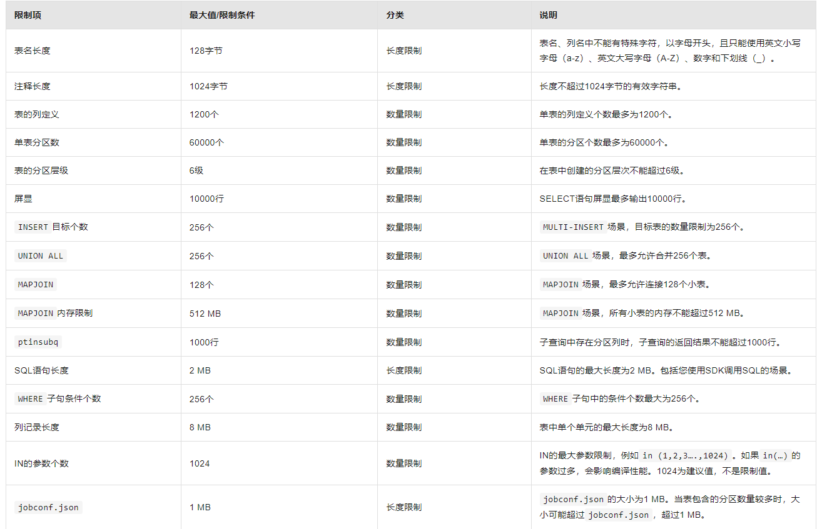Image resolution: width=827 pixels, height=529 pixels.
Task: Click description 长度不超过1024字节的有效字符串
Action: click(611, 86)
